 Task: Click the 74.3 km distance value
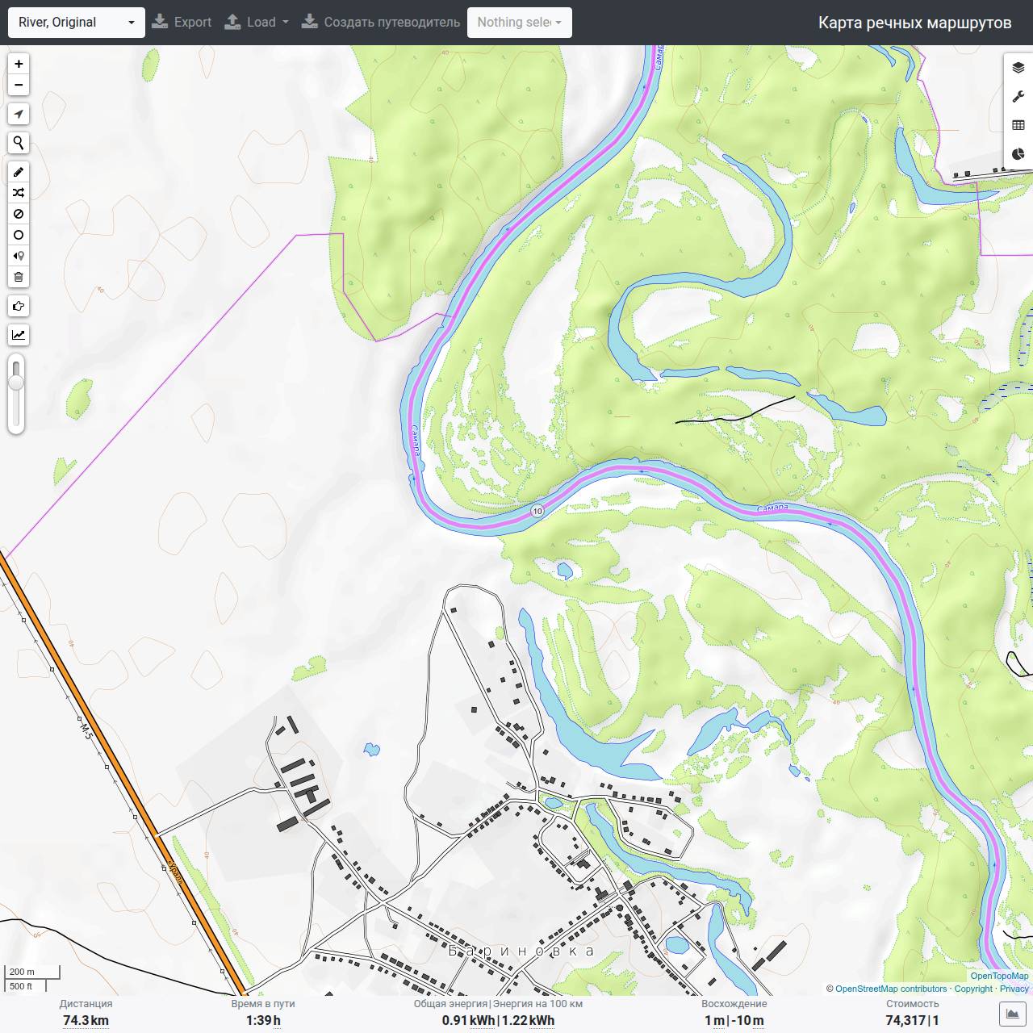pos(86,1020)
